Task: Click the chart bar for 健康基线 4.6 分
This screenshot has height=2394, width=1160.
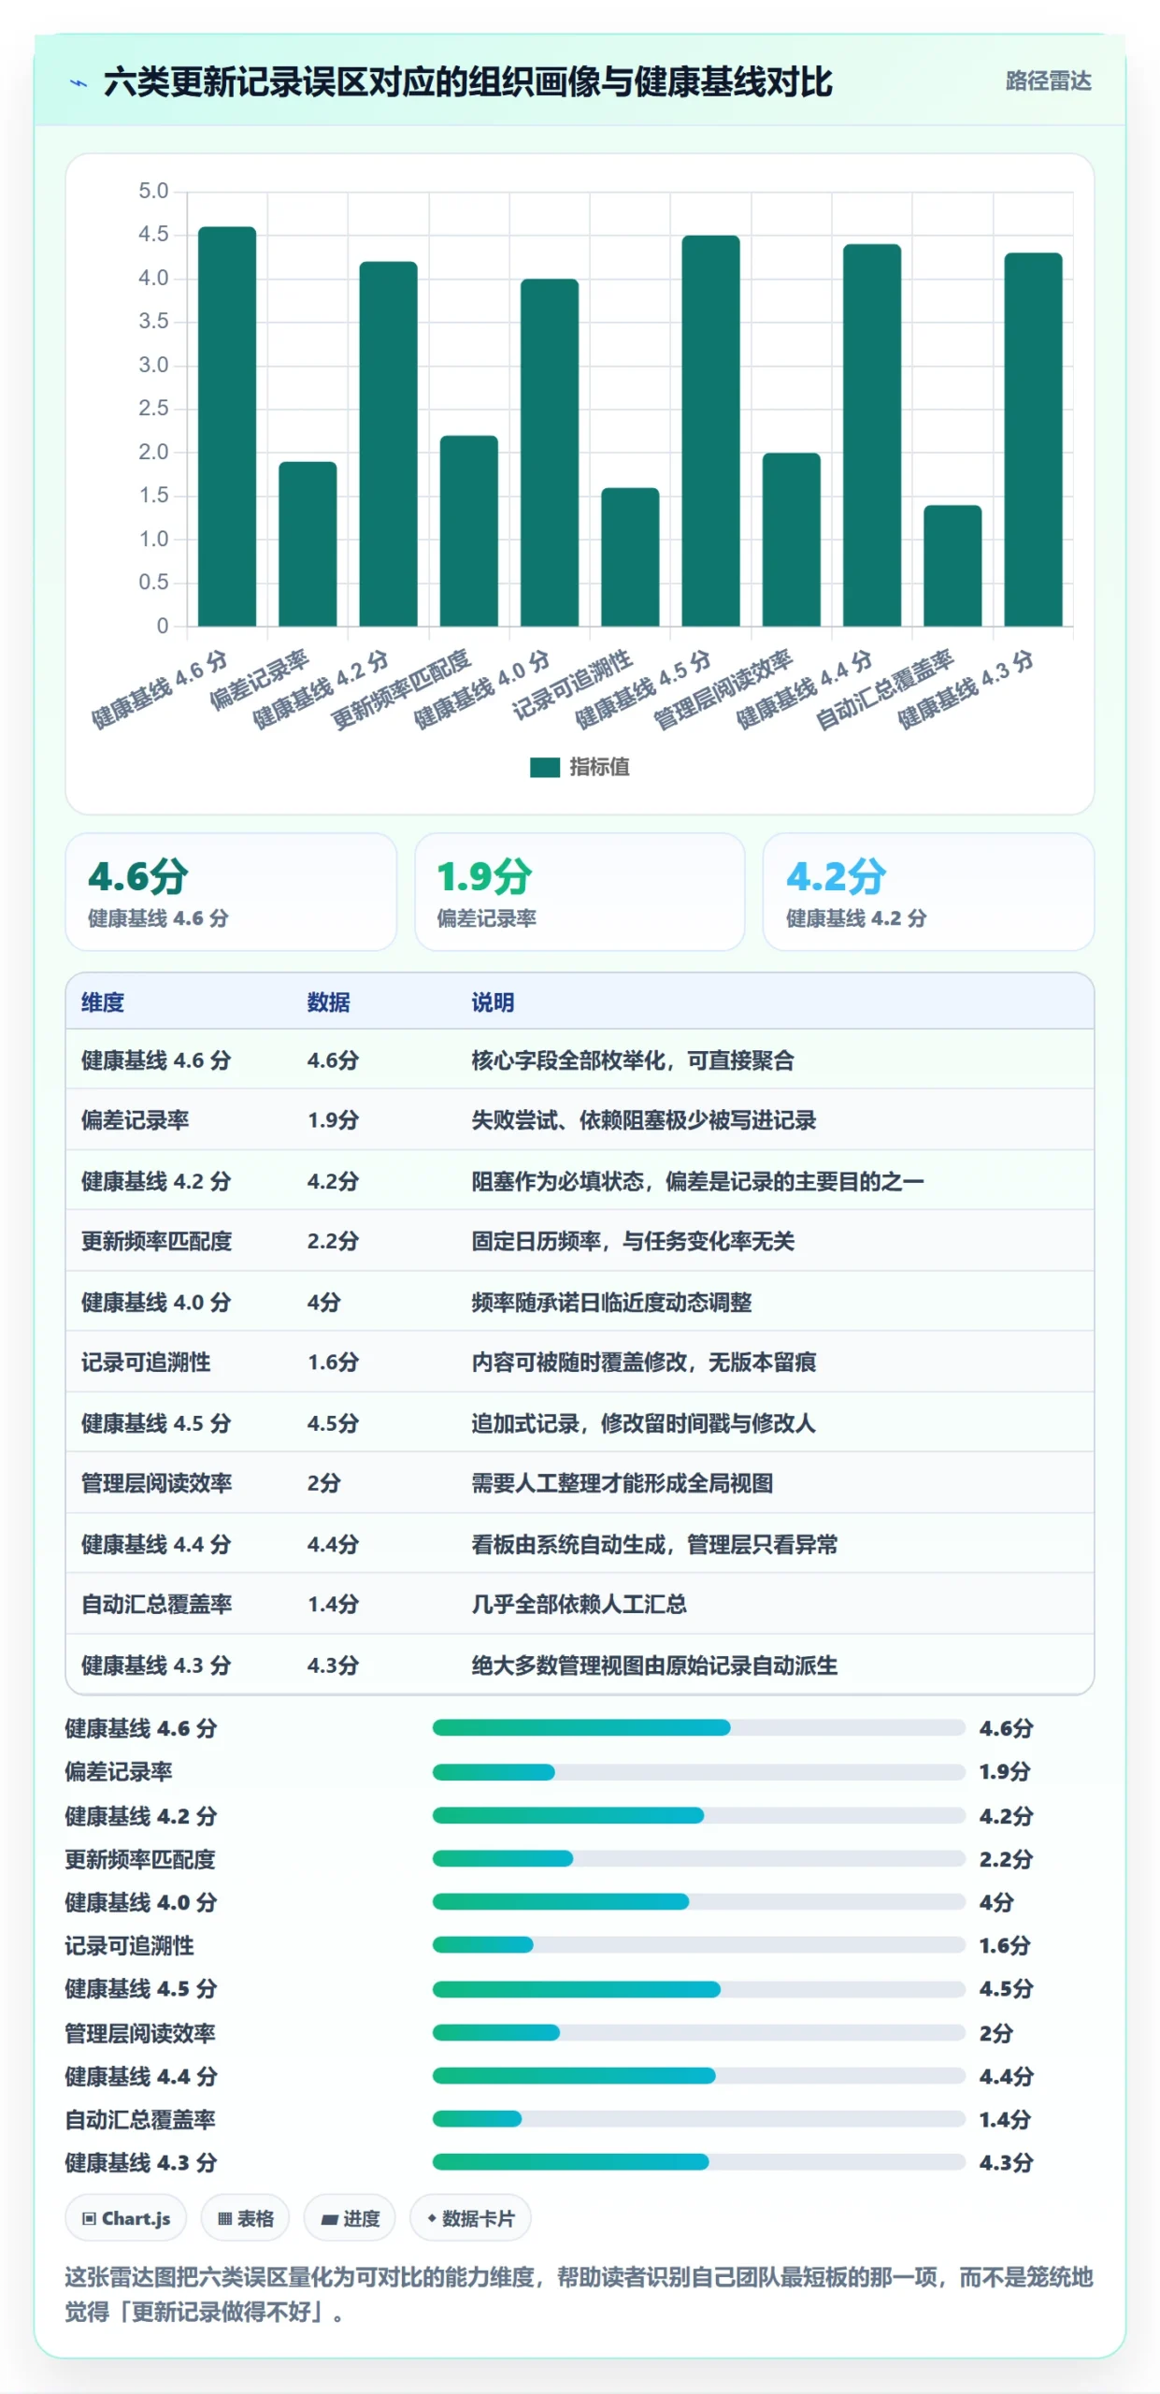Action: pos(227,426)
